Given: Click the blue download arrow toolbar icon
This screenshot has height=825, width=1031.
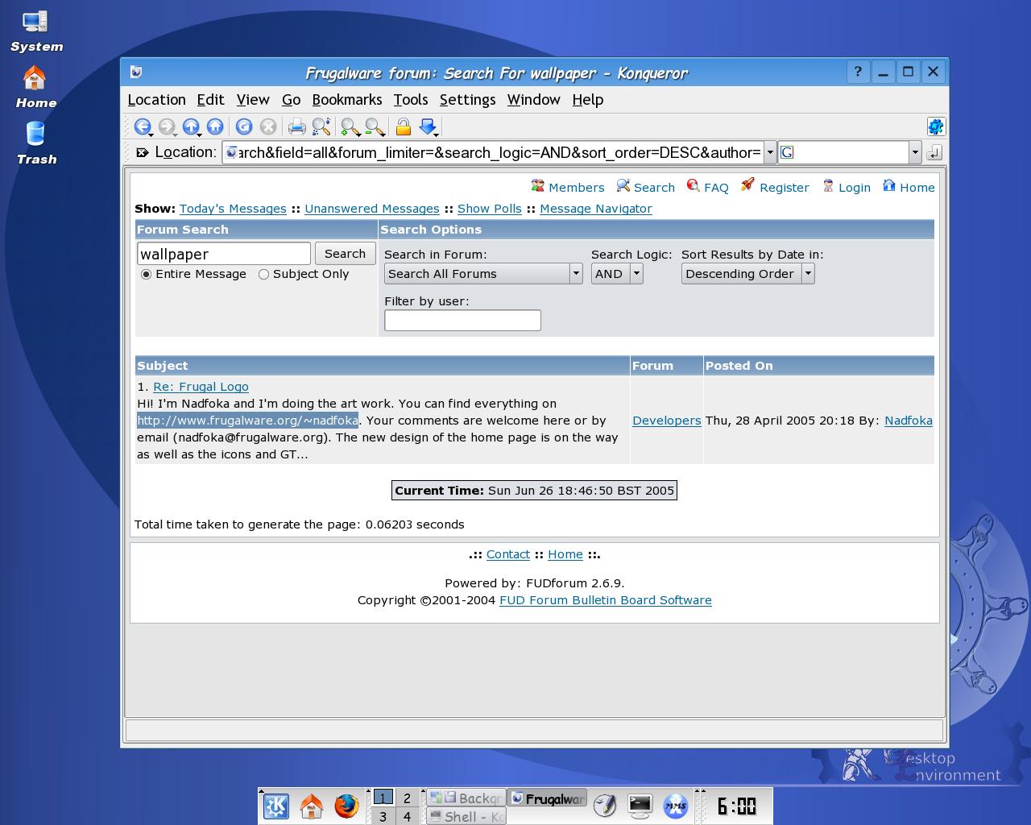Looking at the screenshot, I should [428, 126].
